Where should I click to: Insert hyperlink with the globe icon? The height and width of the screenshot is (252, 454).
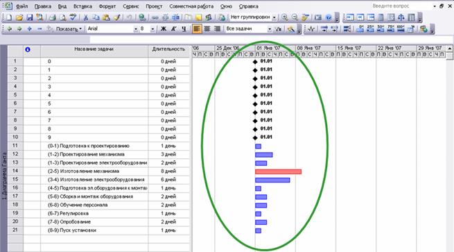pyautogui.click(x=142, y=17)
